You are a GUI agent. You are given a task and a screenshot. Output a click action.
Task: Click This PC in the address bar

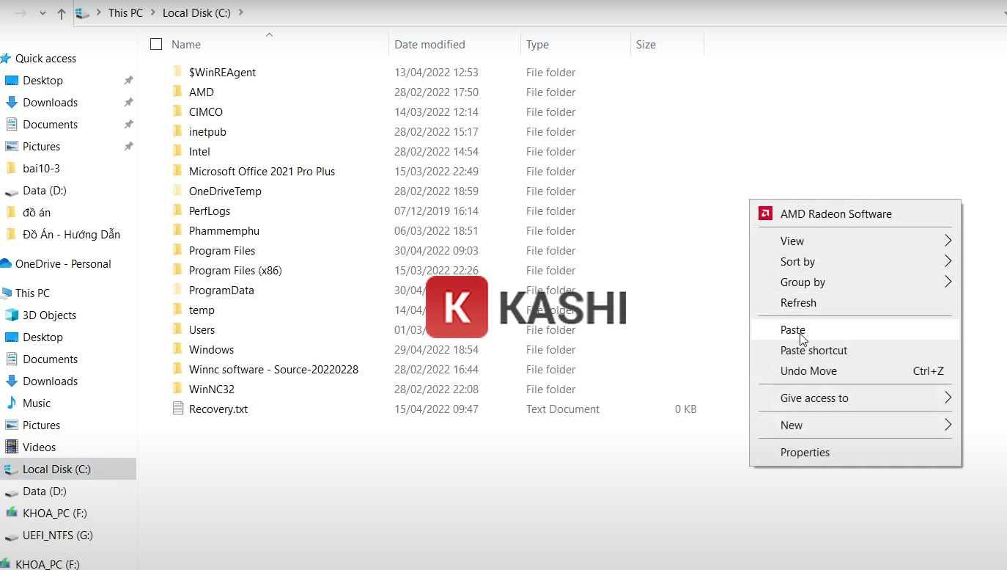point(125,13)
